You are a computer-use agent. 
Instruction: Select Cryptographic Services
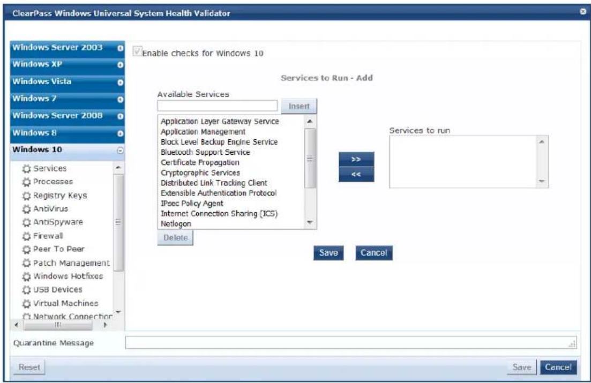tap(200, 172)
